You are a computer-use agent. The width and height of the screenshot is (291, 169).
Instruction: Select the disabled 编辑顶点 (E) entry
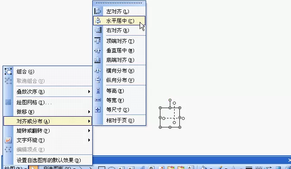pos(48,150)
